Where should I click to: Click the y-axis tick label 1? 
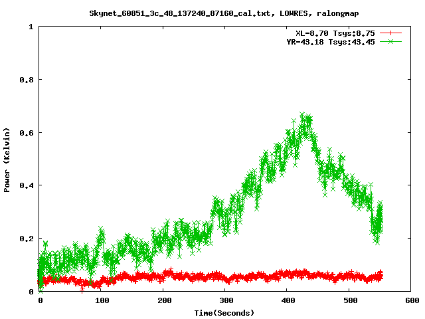click(31, 27)
